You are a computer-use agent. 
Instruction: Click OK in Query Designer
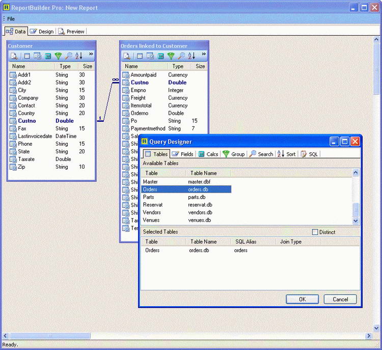[x=302, y=299]
